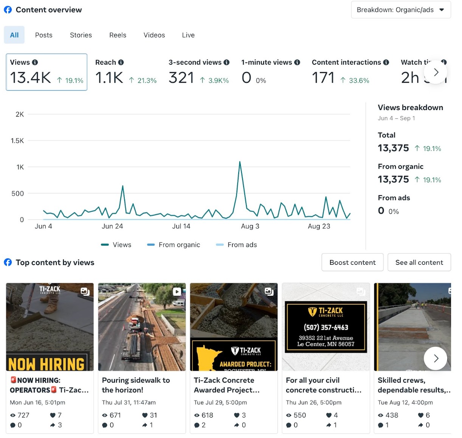Toggle the Views legend series
The image size is (462, 438).
point(116,245)
